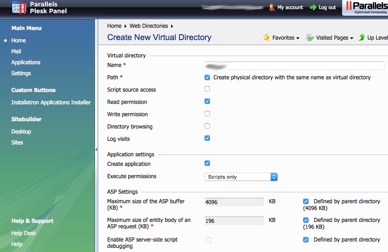
Task: Click the Web Directories breadcrumb link
Action: 149,26
